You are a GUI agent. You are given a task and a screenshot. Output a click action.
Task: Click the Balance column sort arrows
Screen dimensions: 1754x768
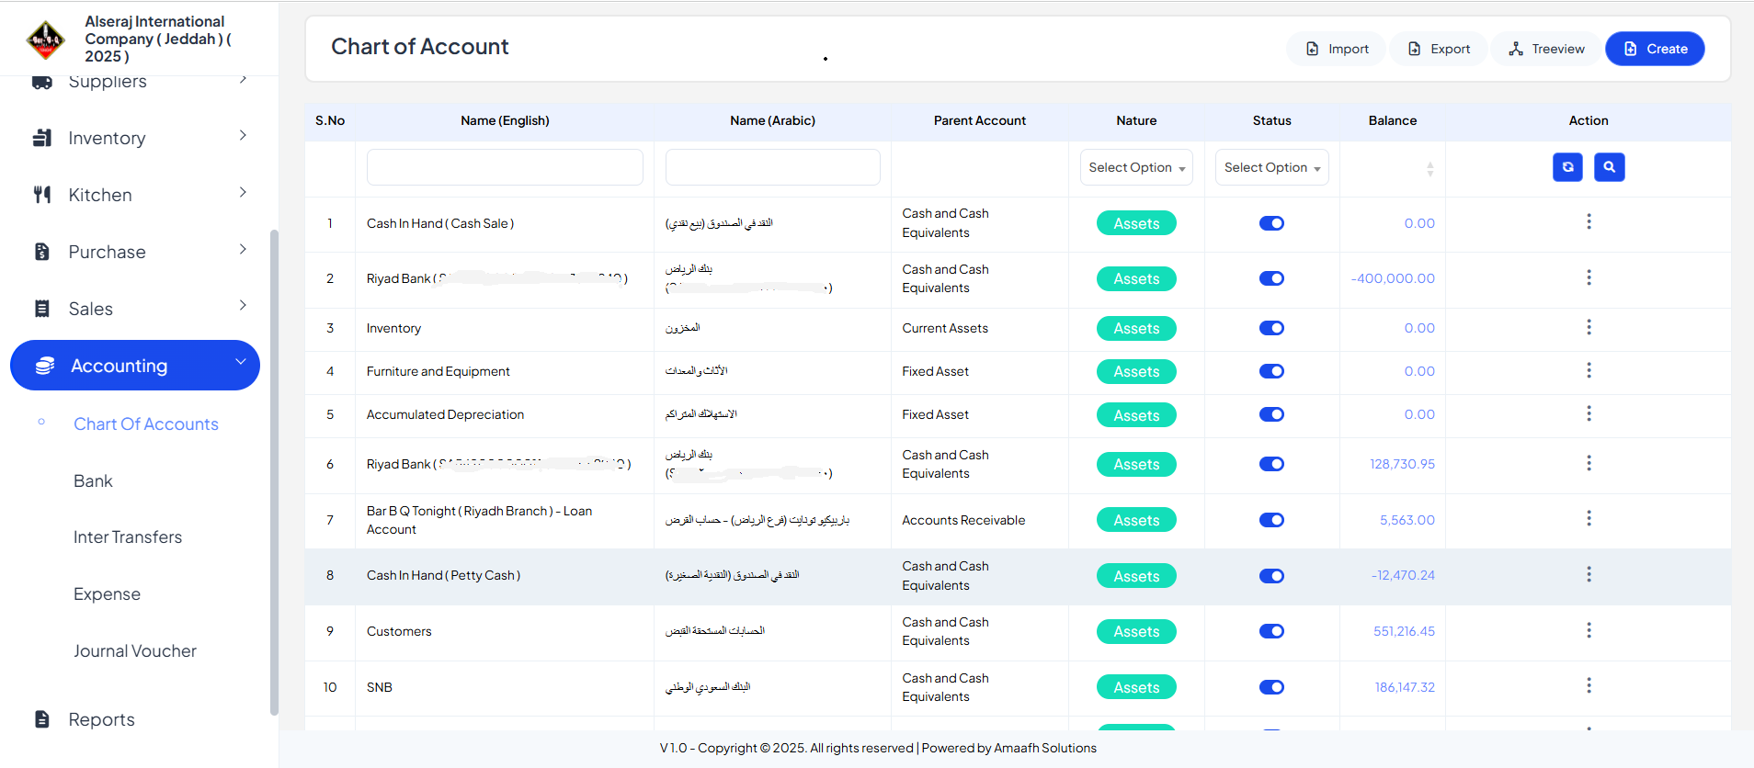1429,169
